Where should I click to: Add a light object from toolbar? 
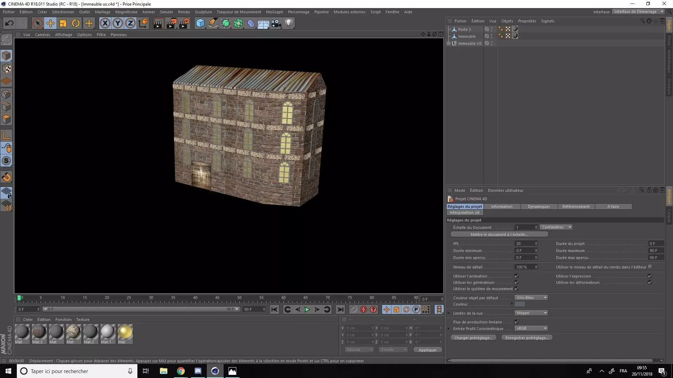pyautogui.click(x=288, y=23)
